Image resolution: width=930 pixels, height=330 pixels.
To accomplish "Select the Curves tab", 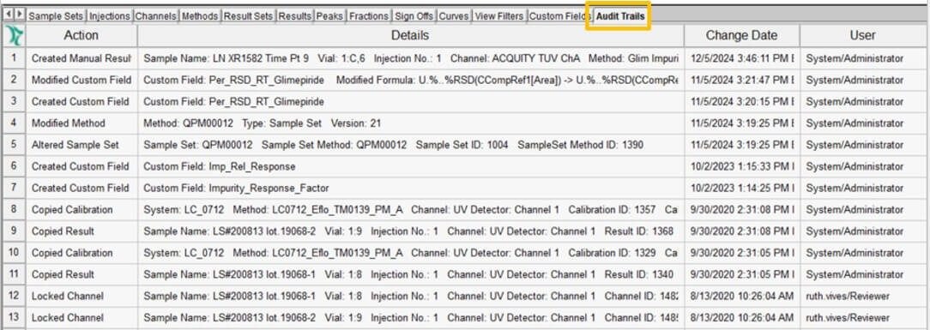I will [454, 16].
